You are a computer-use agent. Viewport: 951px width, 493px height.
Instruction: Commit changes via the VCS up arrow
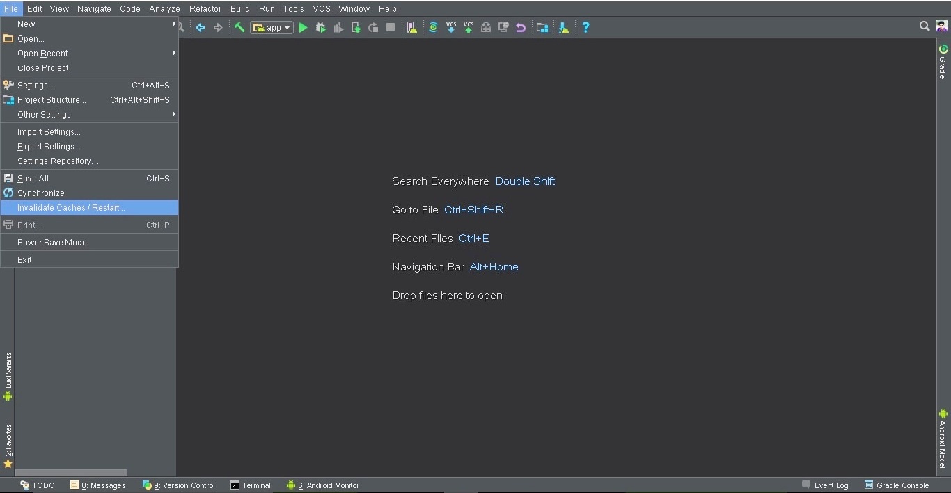469,28
